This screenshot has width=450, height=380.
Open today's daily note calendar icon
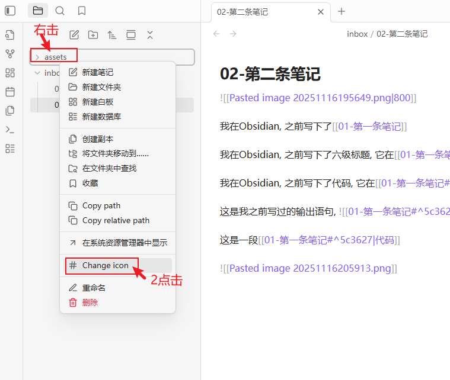pos(10,92)
